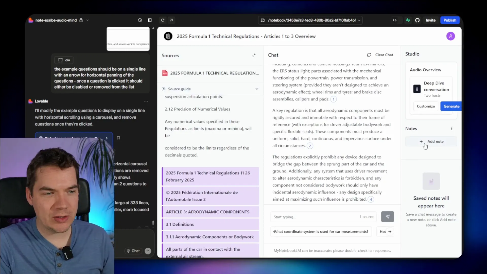
Task: Toggle the side panel layout icon
Action: 150,20
